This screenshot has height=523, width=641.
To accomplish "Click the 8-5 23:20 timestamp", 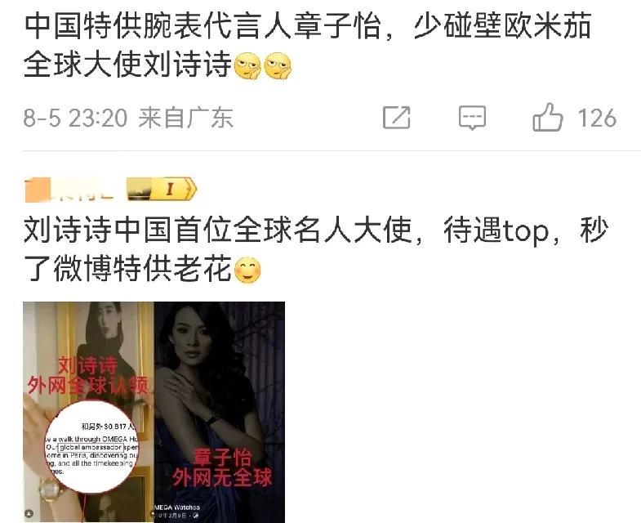I will point(75,118).
